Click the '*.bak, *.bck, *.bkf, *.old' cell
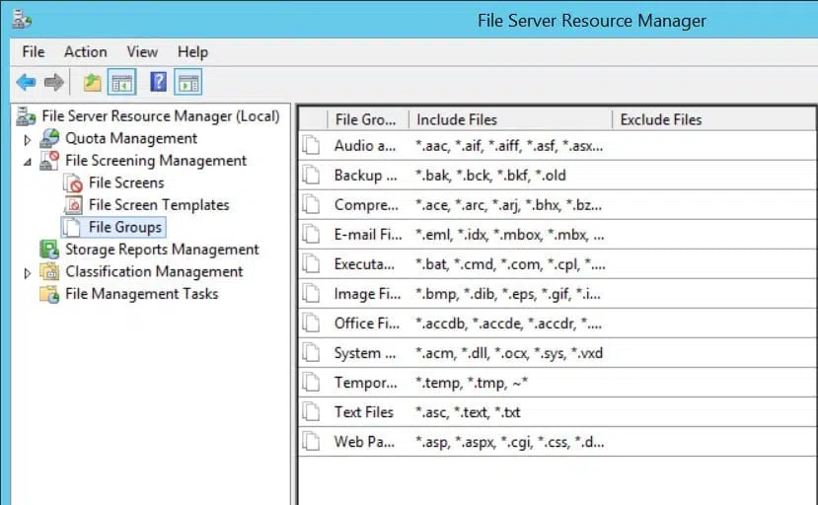 click(490, 176)
